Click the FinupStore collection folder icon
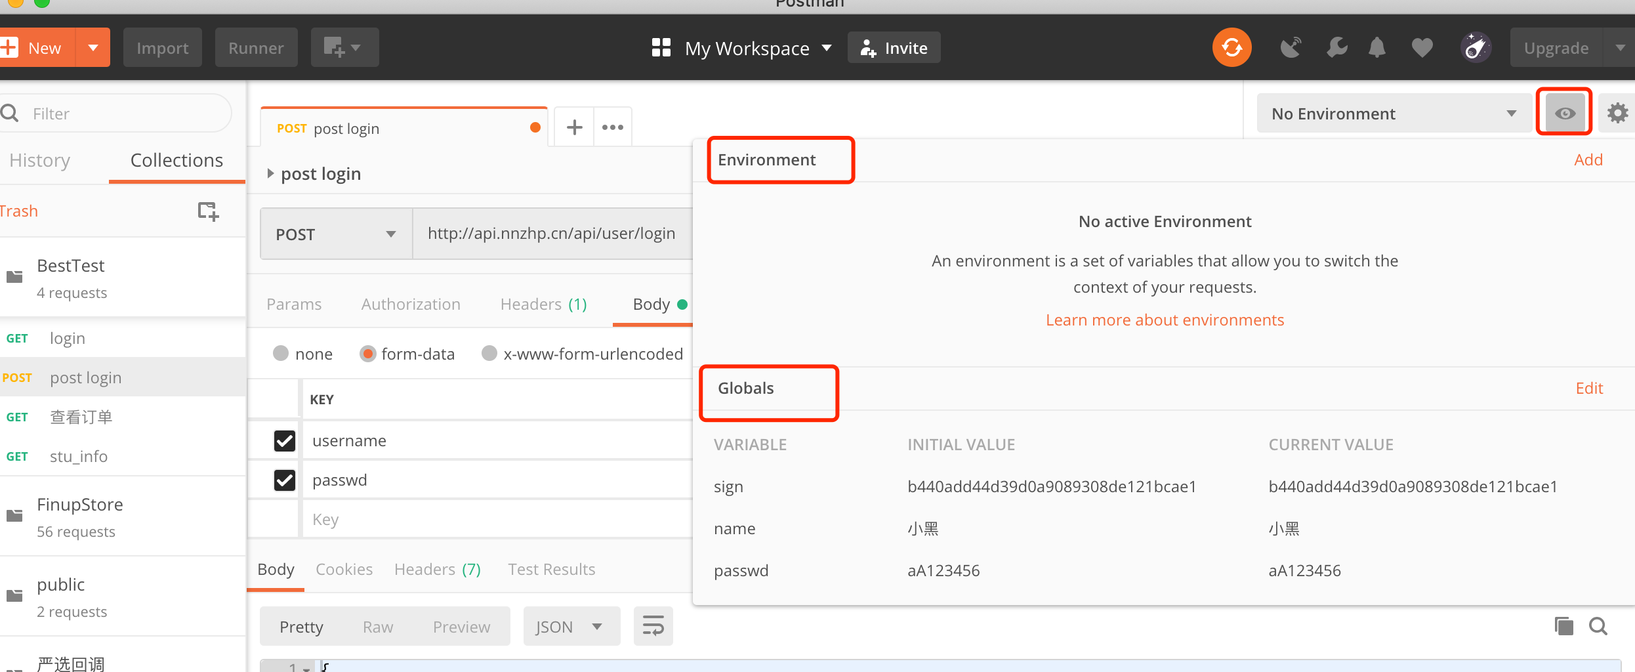Screen dimensions: 1635x672 coord(14,516)
